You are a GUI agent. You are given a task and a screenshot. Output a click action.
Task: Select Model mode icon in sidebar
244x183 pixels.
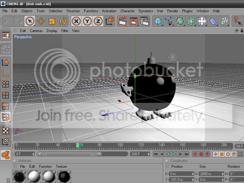(5, 63)
